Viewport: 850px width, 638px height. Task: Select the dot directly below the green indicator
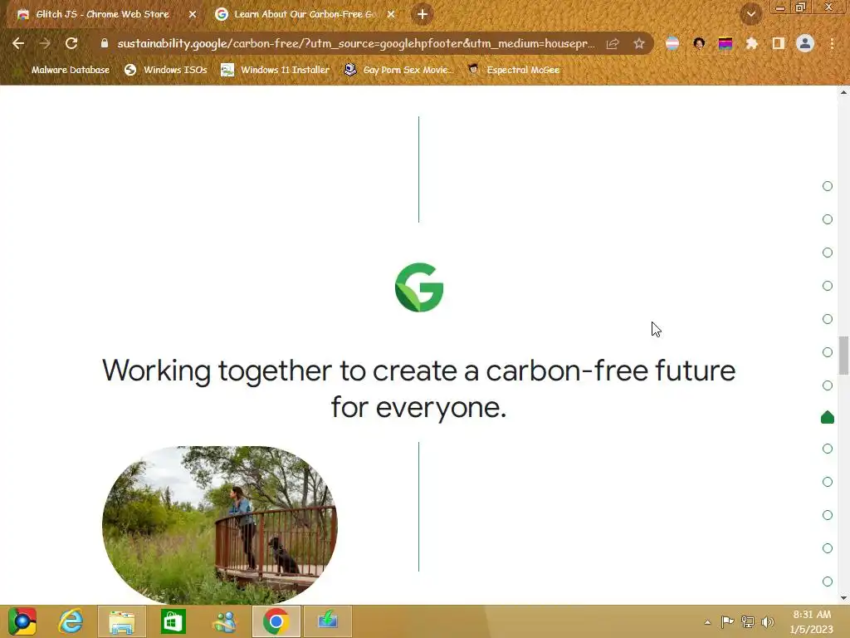pyautogui.click(x=828, y=449)
